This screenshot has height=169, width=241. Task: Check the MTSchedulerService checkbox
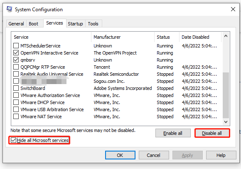[16, 46]
